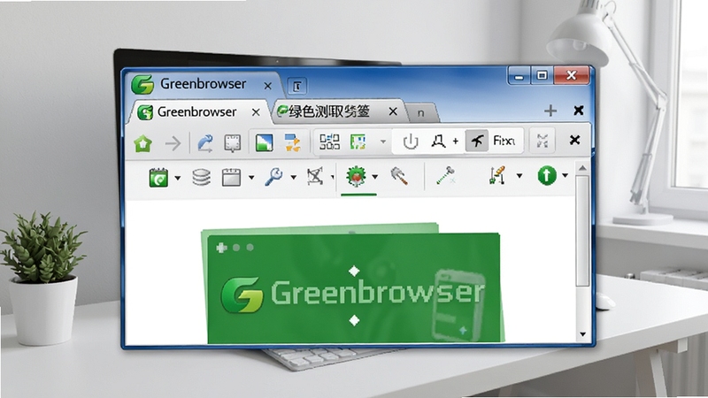Close the top Greenbrowser title tab
This screenshot has width=708, height=398.
click(x=268, y=86)
